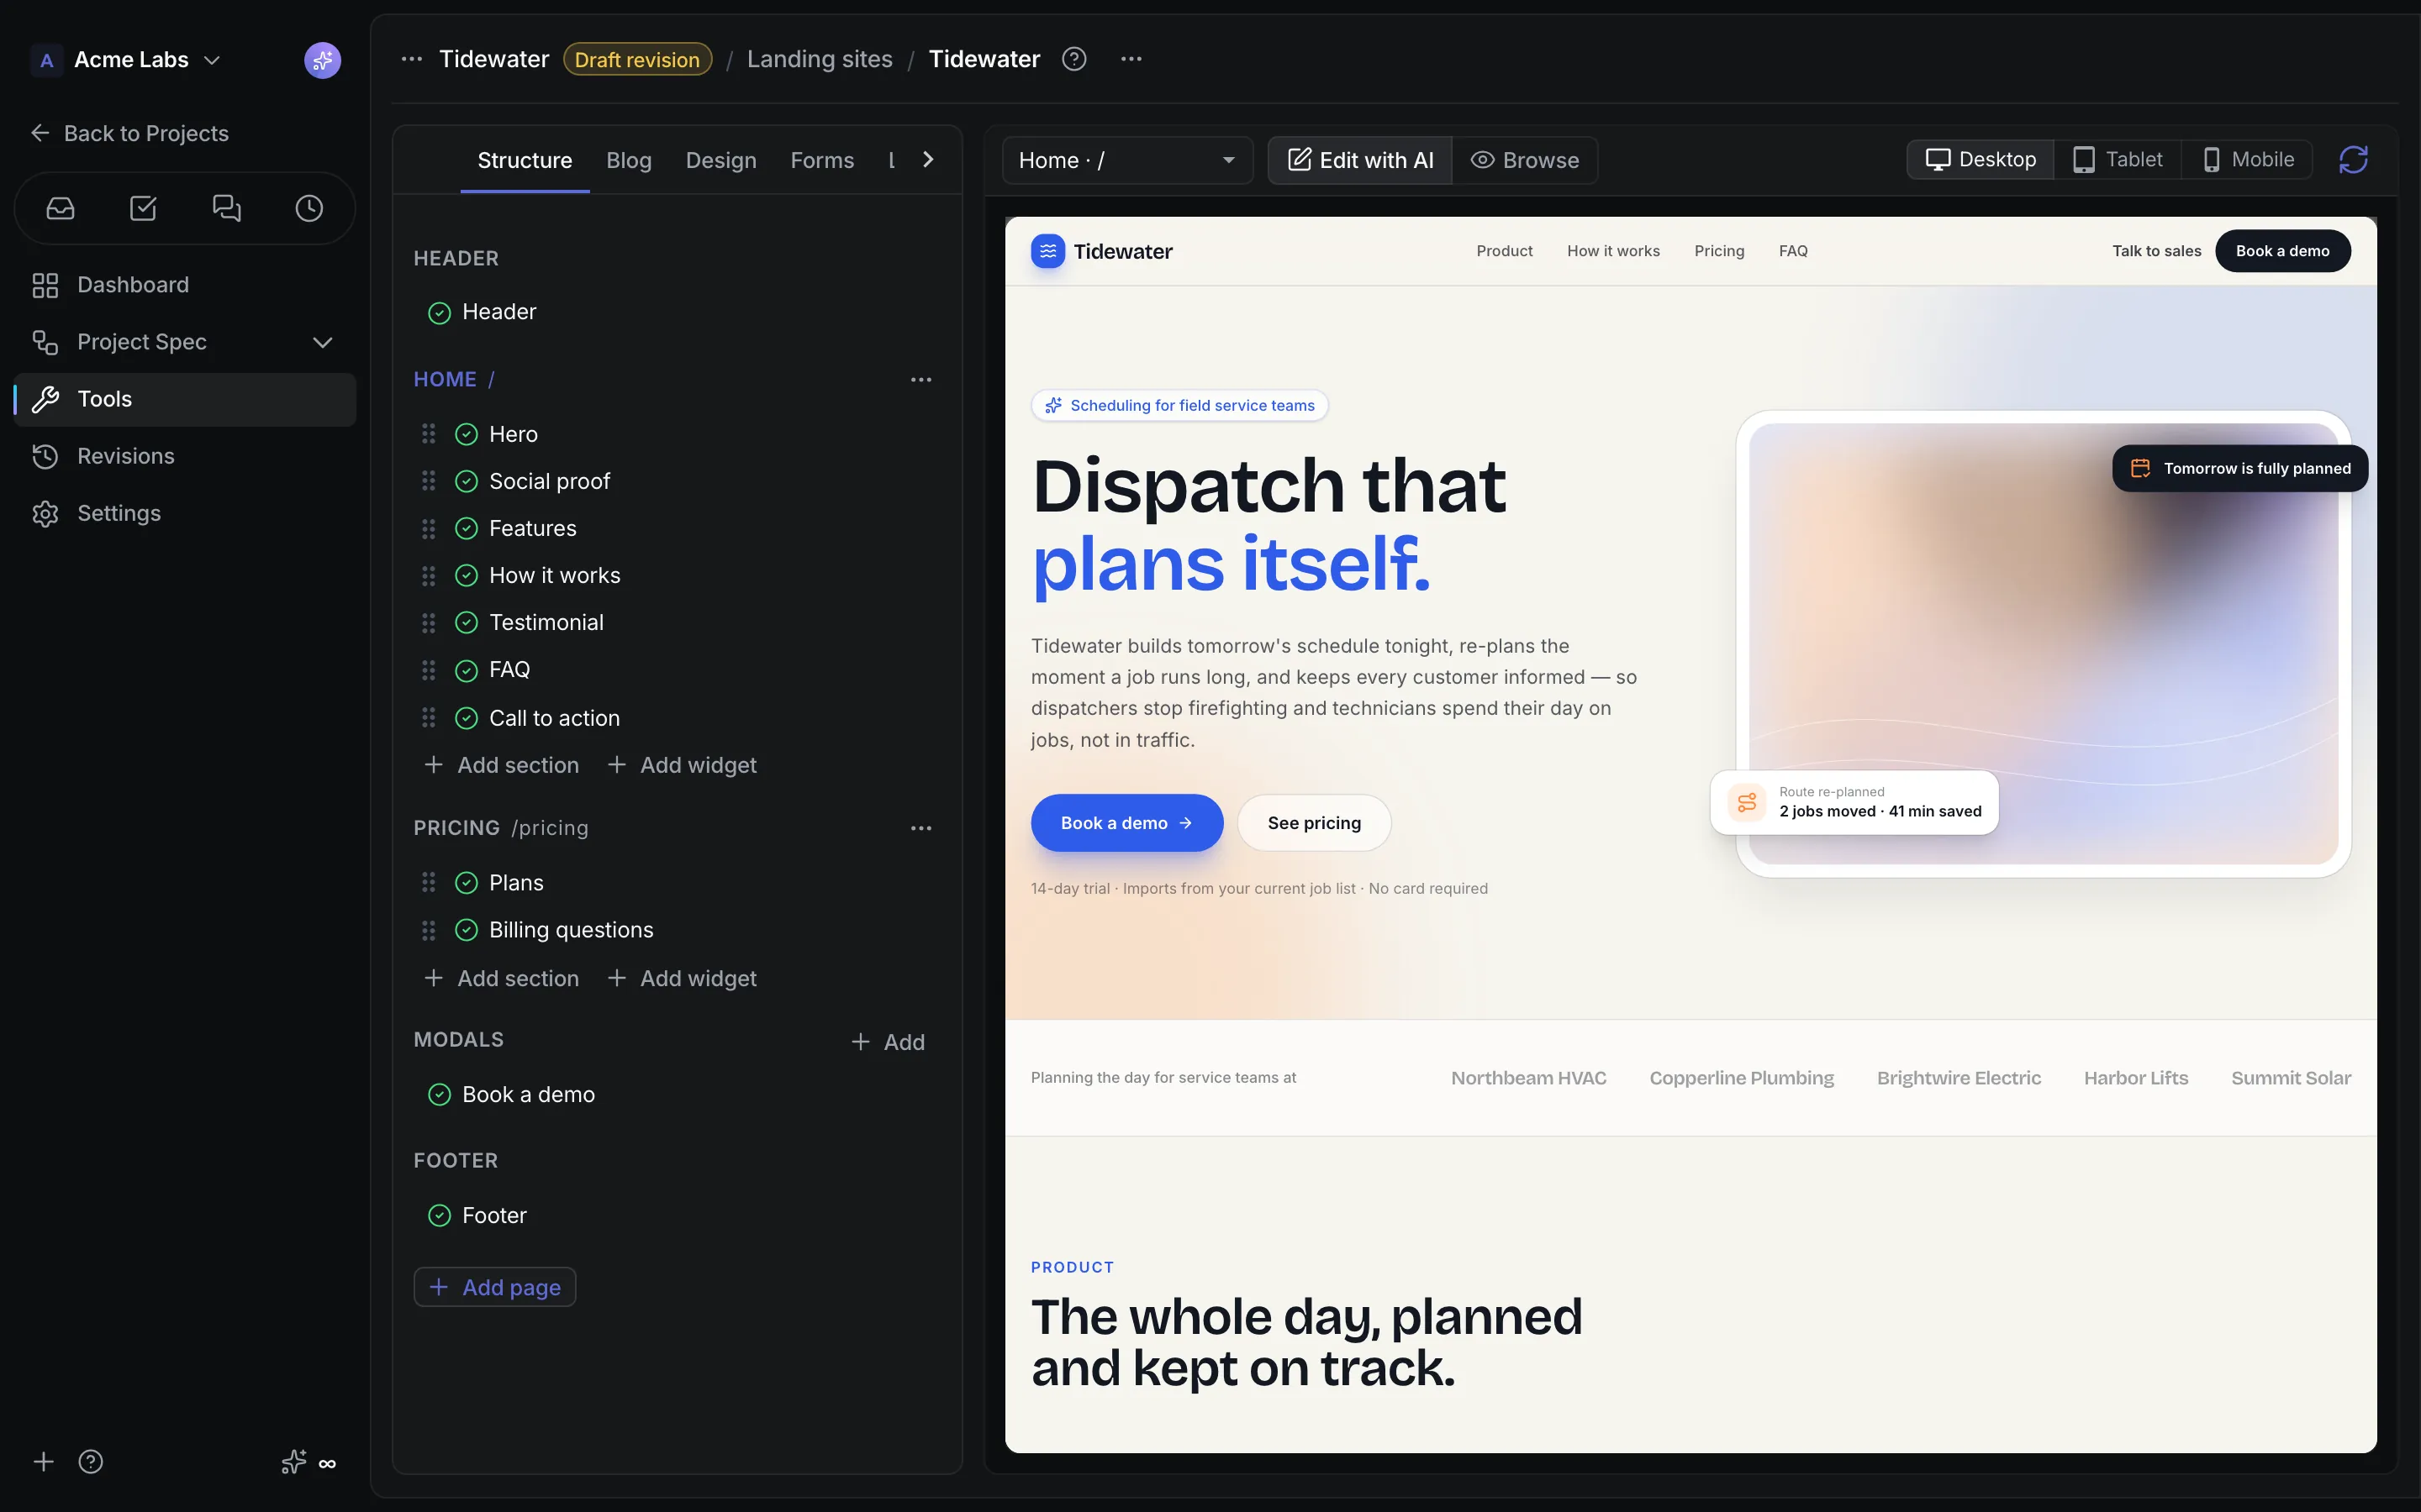This screenshot has width=2421, height=1512.
Task: Click the status check on Features section
Action: (x=467, y=528)
